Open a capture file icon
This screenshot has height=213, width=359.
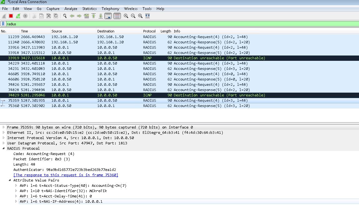pos(34,16)
